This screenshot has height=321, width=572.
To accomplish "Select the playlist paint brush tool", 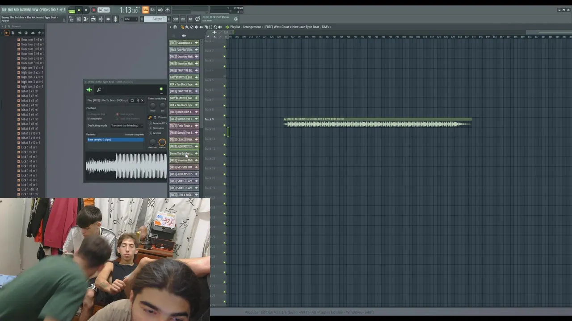I will pos(187,27).
